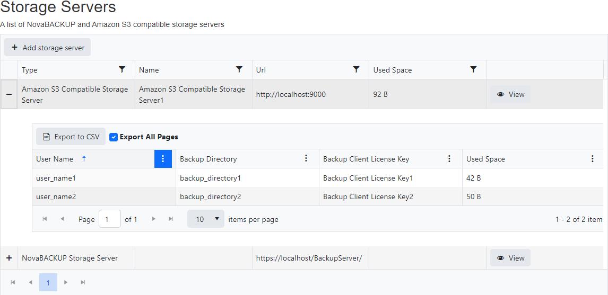Open the Name column filter
Image resolution: width=608 pixels, height=295 pixels.
239,70
